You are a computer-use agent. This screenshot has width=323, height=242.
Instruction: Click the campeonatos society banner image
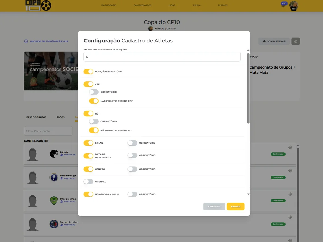51,71
